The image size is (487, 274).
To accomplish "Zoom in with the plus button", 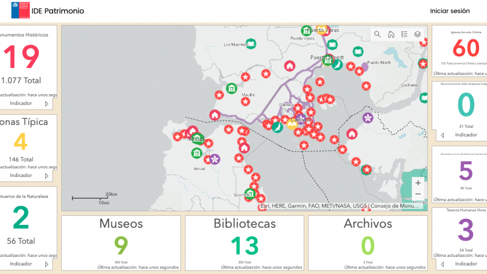I will point(418,183).
